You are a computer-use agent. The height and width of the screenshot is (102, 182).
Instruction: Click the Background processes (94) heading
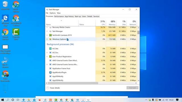(x=60, y=44)
